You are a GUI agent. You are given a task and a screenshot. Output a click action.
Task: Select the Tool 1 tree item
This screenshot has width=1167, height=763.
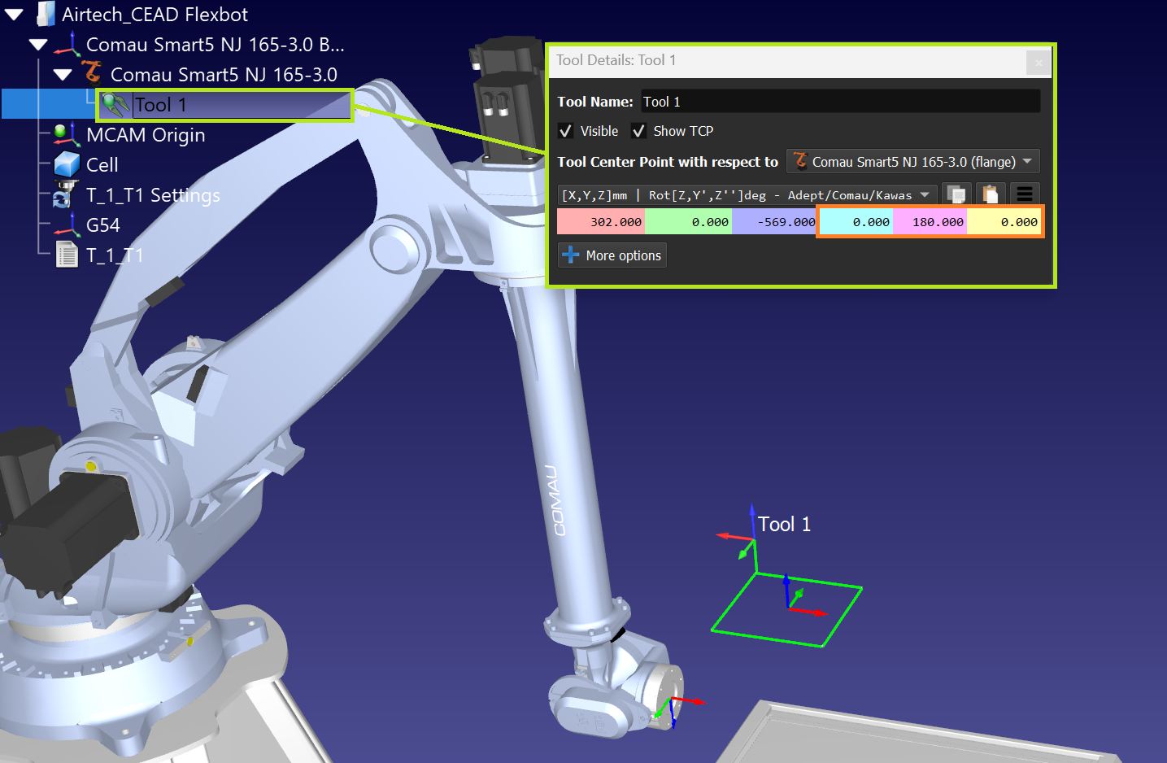160,105
